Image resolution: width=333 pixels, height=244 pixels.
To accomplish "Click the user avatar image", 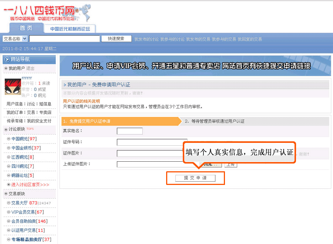I will pos(13,87).
